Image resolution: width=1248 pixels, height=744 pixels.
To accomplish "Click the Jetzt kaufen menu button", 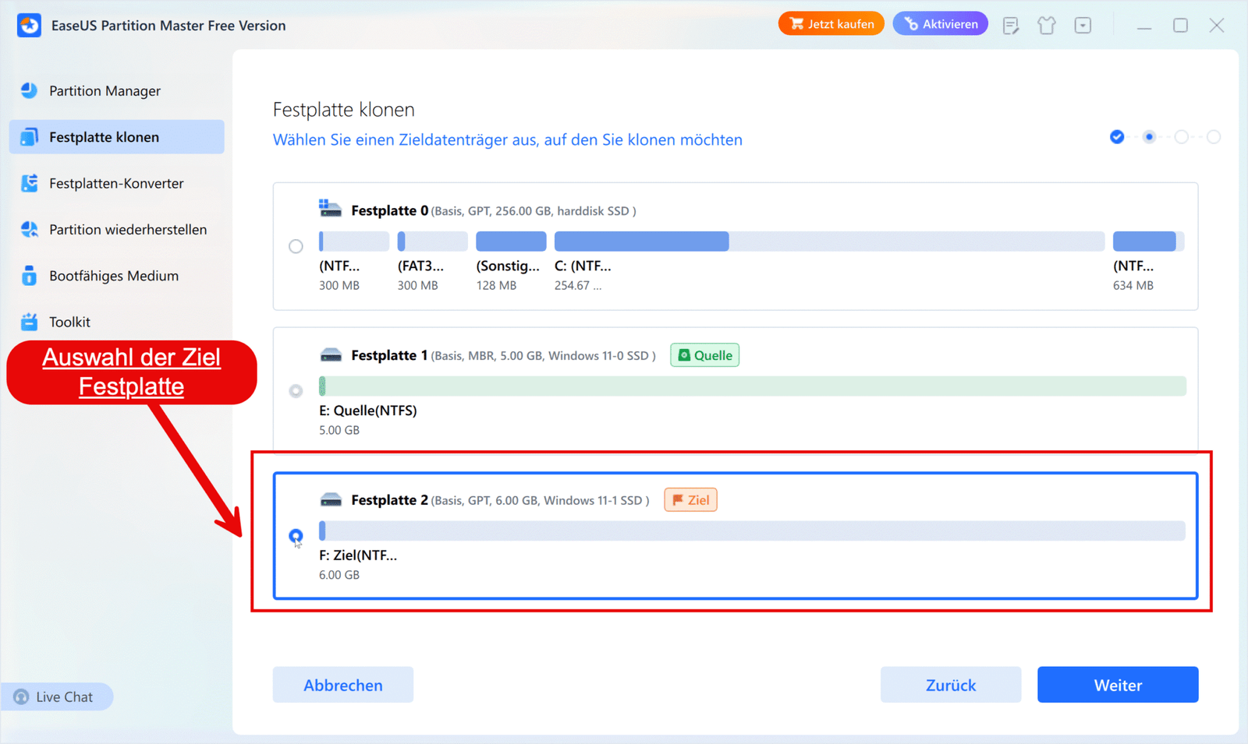I will coord(831,23).
